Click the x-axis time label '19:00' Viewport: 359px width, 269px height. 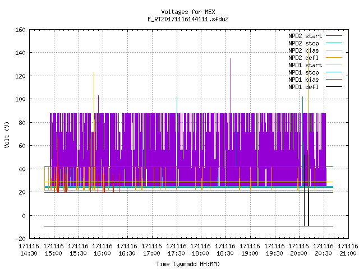250,254
